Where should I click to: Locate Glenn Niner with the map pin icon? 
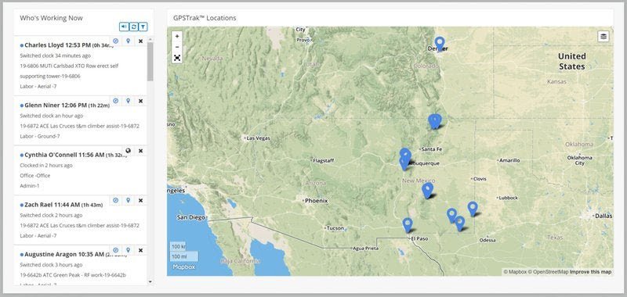coord(128,101)
